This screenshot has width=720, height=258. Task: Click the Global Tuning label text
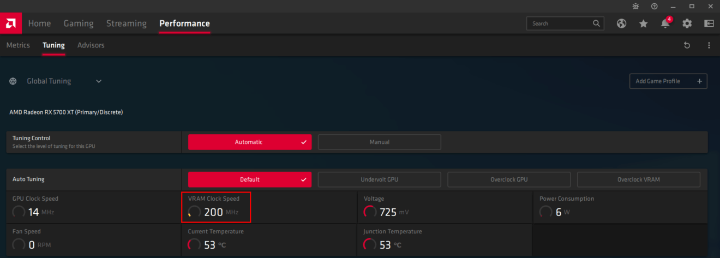pyautogui.click(x=49, y=81)
